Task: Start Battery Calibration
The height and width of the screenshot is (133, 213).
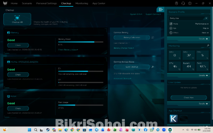Action: (132, 37)
